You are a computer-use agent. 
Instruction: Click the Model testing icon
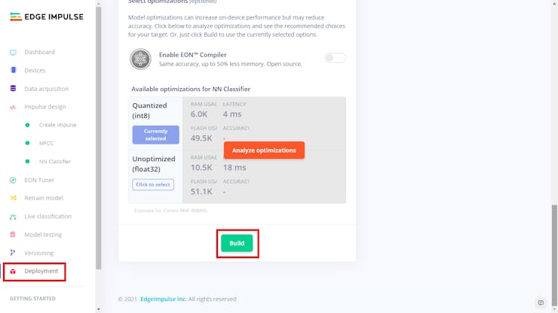[13, 235]
